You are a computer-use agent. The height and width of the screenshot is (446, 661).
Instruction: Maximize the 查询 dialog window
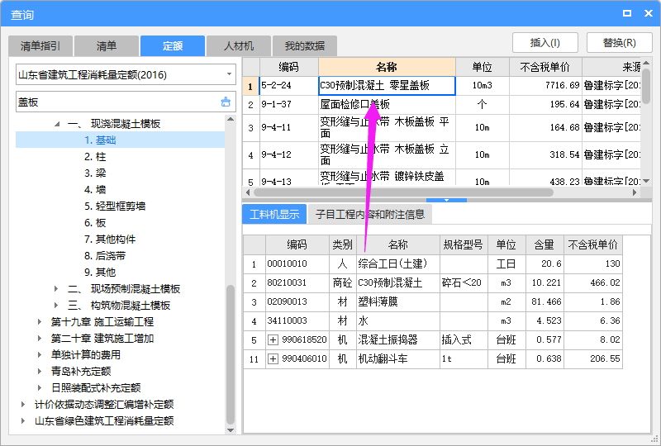(627, 13)
